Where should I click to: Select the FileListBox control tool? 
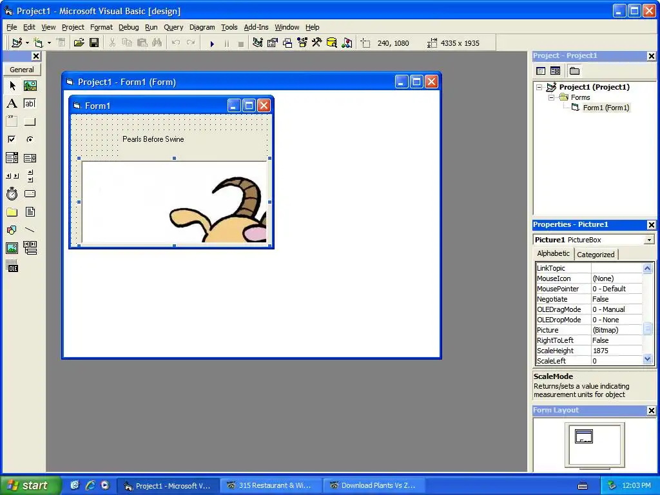pyautogui.click(x=30, y=212)
